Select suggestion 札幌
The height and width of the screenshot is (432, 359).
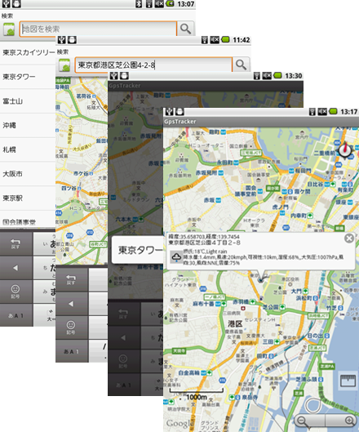28,149
